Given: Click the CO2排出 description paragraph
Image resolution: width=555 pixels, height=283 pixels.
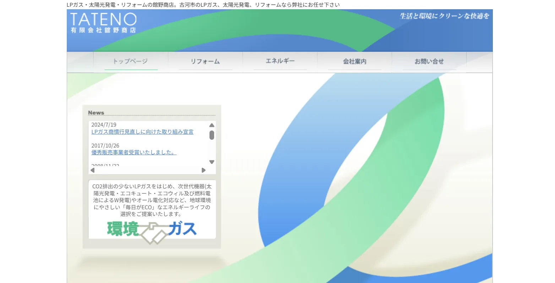Looking at the screenshot, I should click(x=152, y=200).
